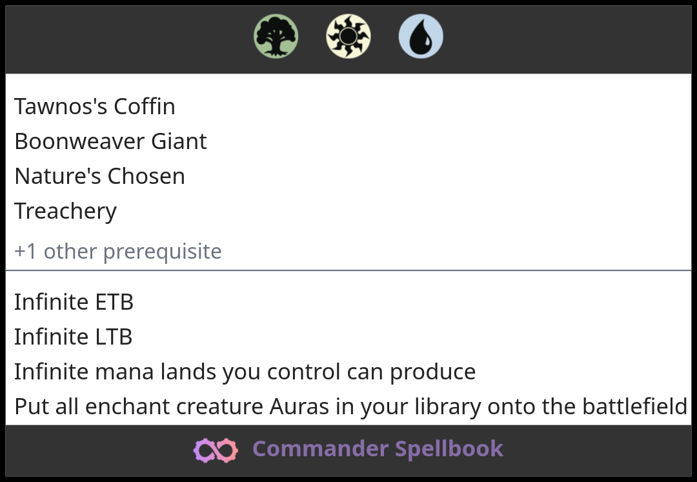Click the horizontal divider above Infinite ETB
The image size is (697, 482).
(x=348, y=270)
